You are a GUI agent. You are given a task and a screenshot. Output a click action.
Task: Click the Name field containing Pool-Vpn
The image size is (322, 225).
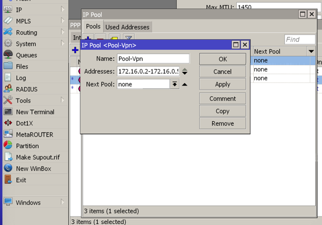tap(153, 59)
